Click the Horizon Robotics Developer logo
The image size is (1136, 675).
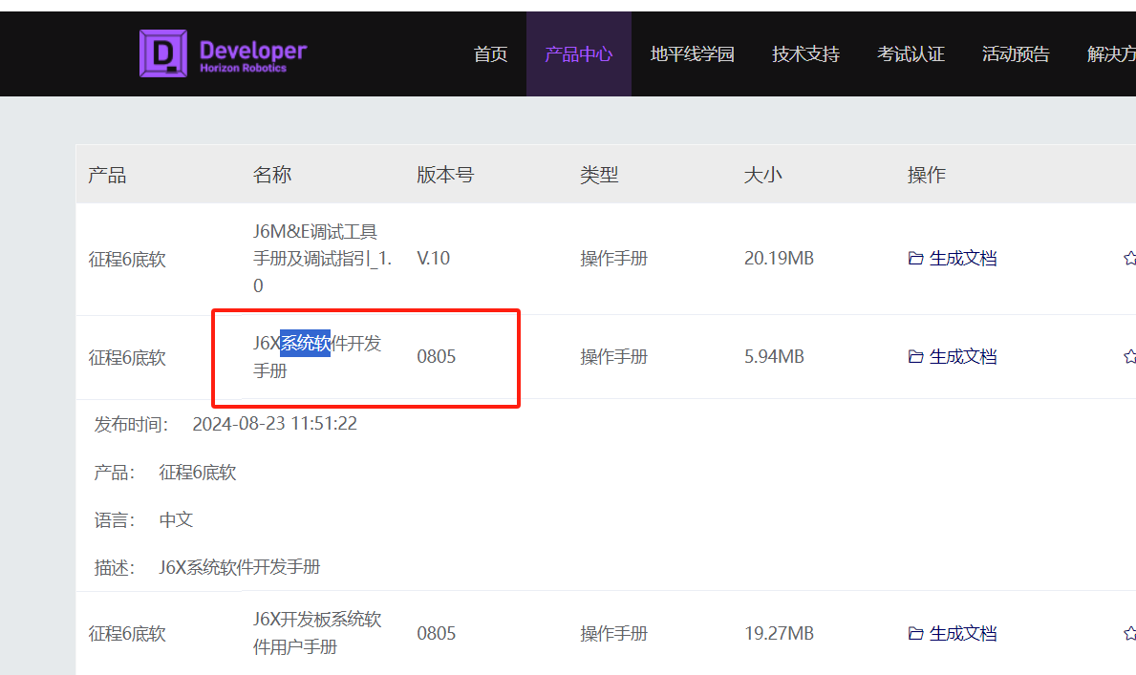pyautogui.click(x=224, y=53)
